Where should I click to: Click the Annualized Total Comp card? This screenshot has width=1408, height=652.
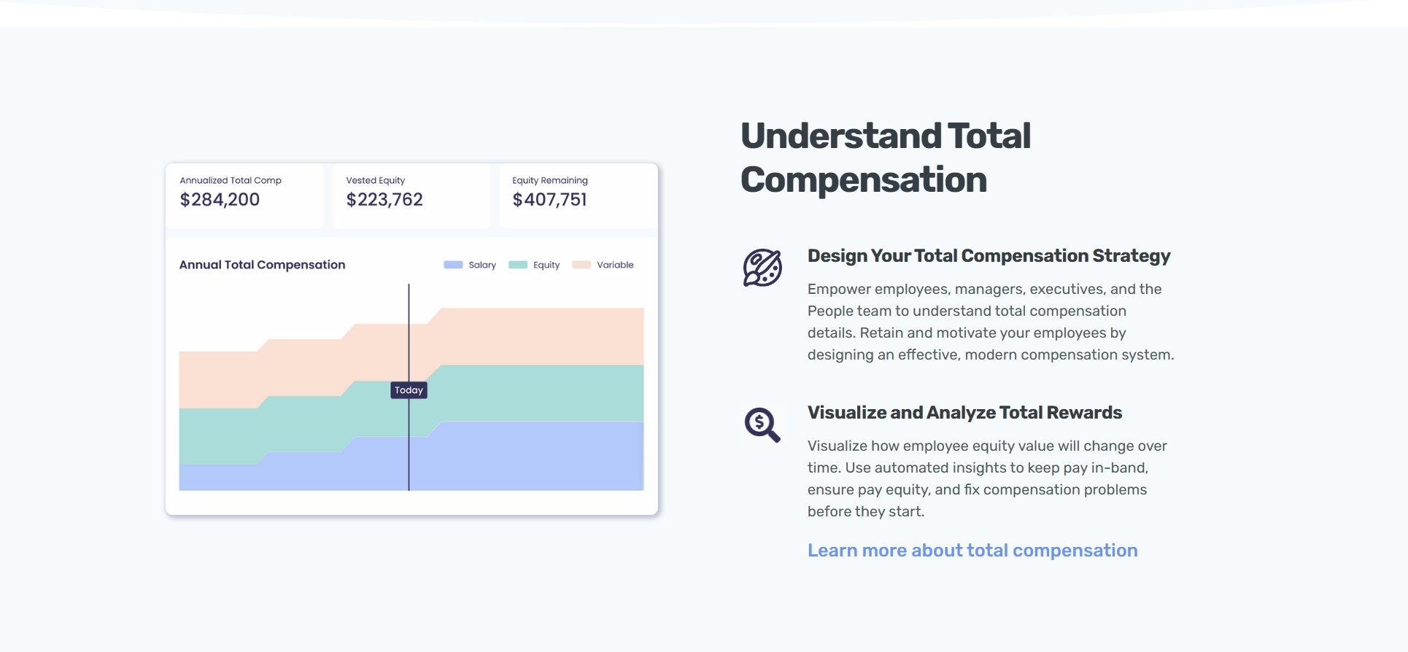(244, 195)
